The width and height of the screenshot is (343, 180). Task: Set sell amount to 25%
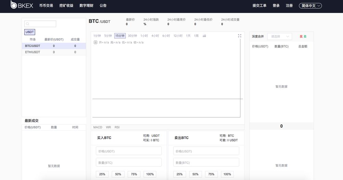coord(180,174)
